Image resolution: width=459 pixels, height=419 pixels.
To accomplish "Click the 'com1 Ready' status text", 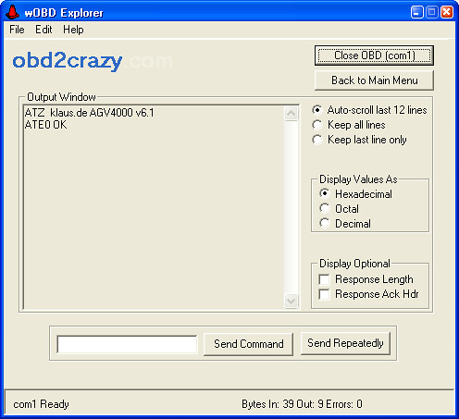I will click(41, 404).
